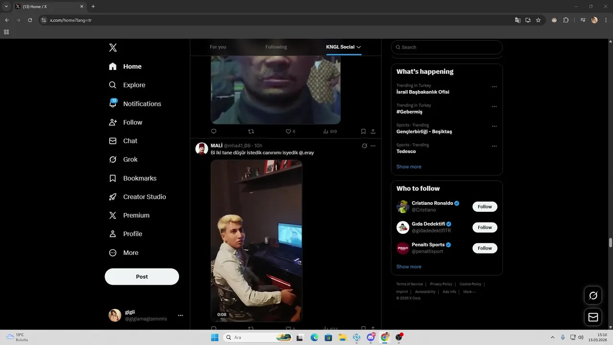613x345 pixels.
Task: Open the Home sidebar item
Action: coord(125,67)
